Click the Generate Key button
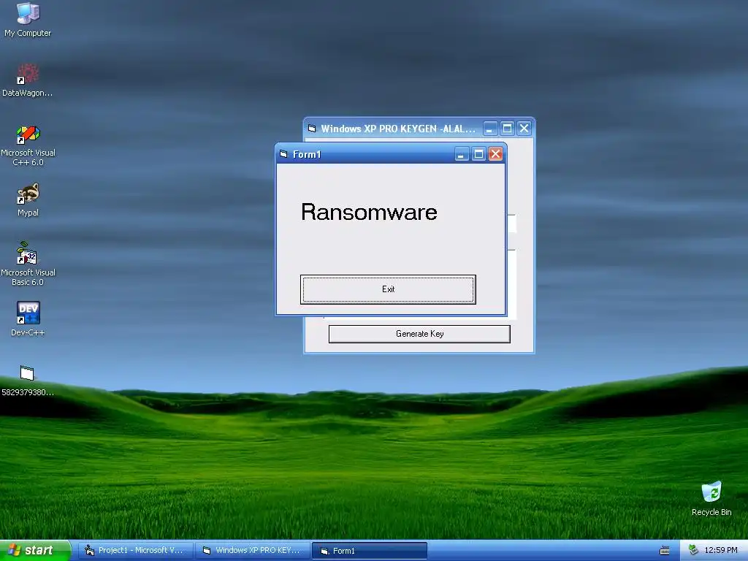 click(x=419, y=334)
